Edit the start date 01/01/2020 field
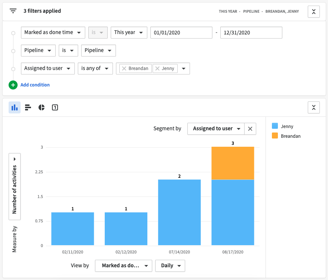The width and height of the screenshot is (328, 280). pyautogui.click(x=181, y=33)
